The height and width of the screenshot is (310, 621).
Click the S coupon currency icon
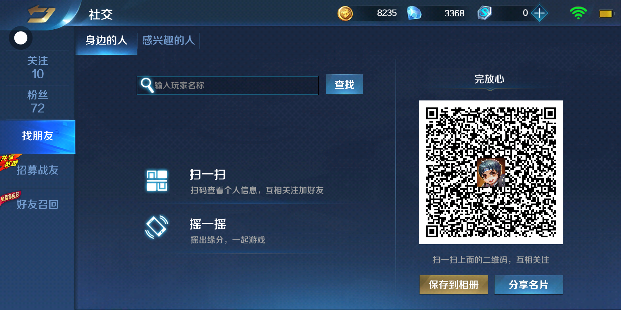484,13
